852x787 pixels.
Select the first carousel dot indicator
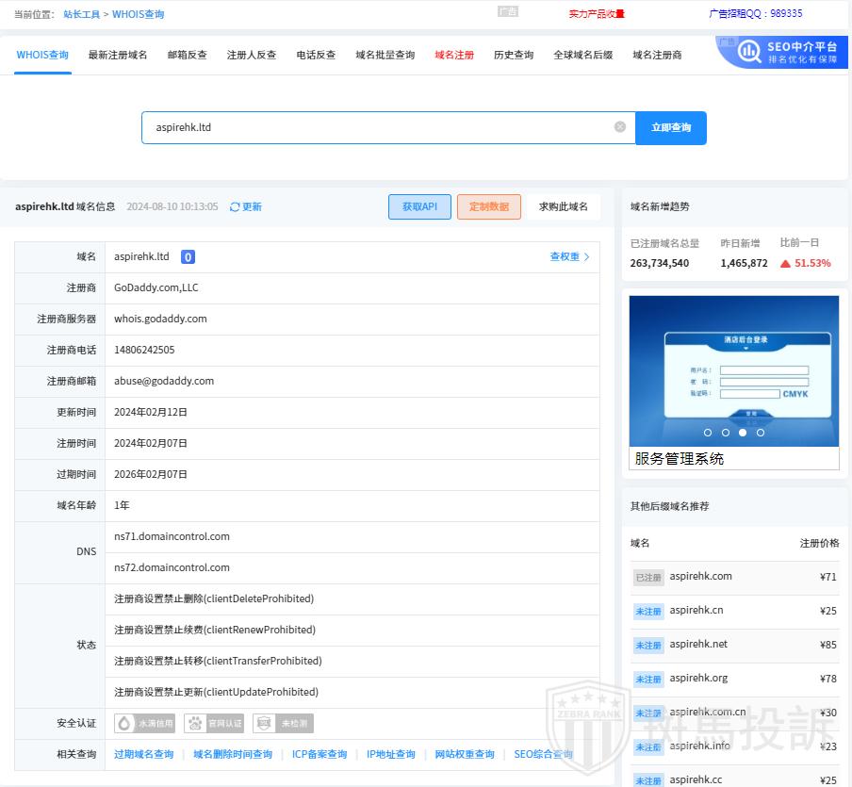coord(708,433)
